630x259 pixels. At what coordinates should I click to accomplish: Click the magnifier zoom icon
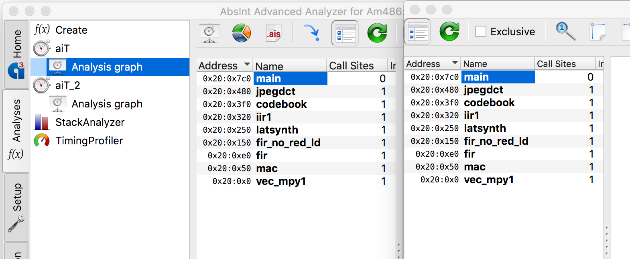(x=565, y=31)
